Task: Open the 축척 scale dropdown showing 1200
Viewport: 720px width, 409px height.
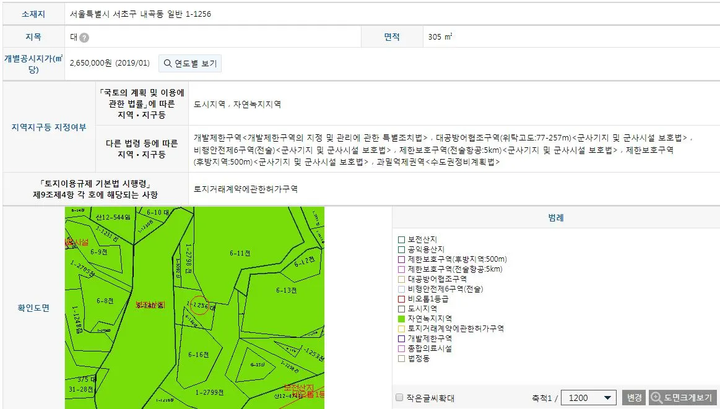Action: [589, 398]
